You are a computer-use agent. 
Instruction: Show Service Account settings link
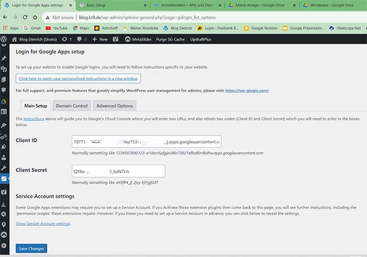[x=43, y=224]
